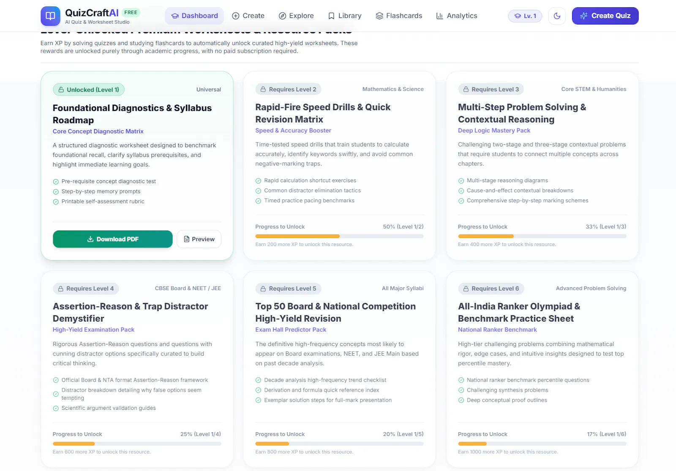Open the Analytics tab
This screenshot has height=471, width=676.
[457, 16]
